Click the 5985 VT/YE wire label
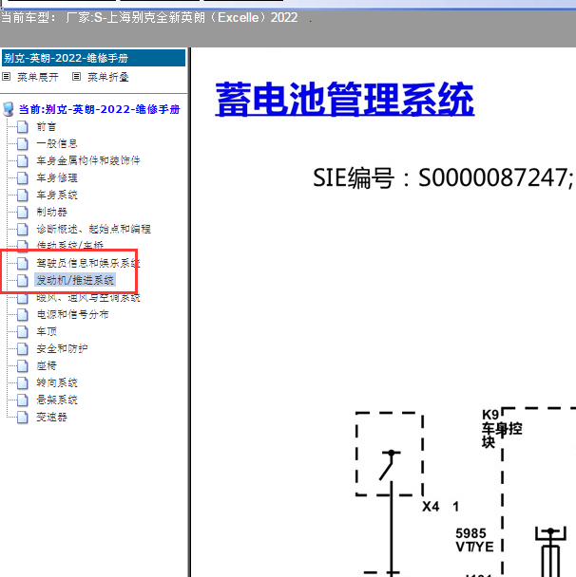 474,540
